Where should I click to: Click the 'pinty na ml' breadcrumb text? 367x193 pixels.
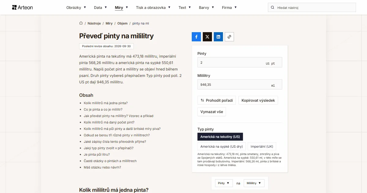point(141,23)
